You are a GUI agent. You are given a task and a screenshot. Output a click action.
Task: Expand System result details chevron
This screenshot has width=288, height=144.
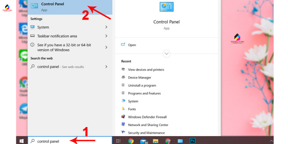[x=106, y=27]
